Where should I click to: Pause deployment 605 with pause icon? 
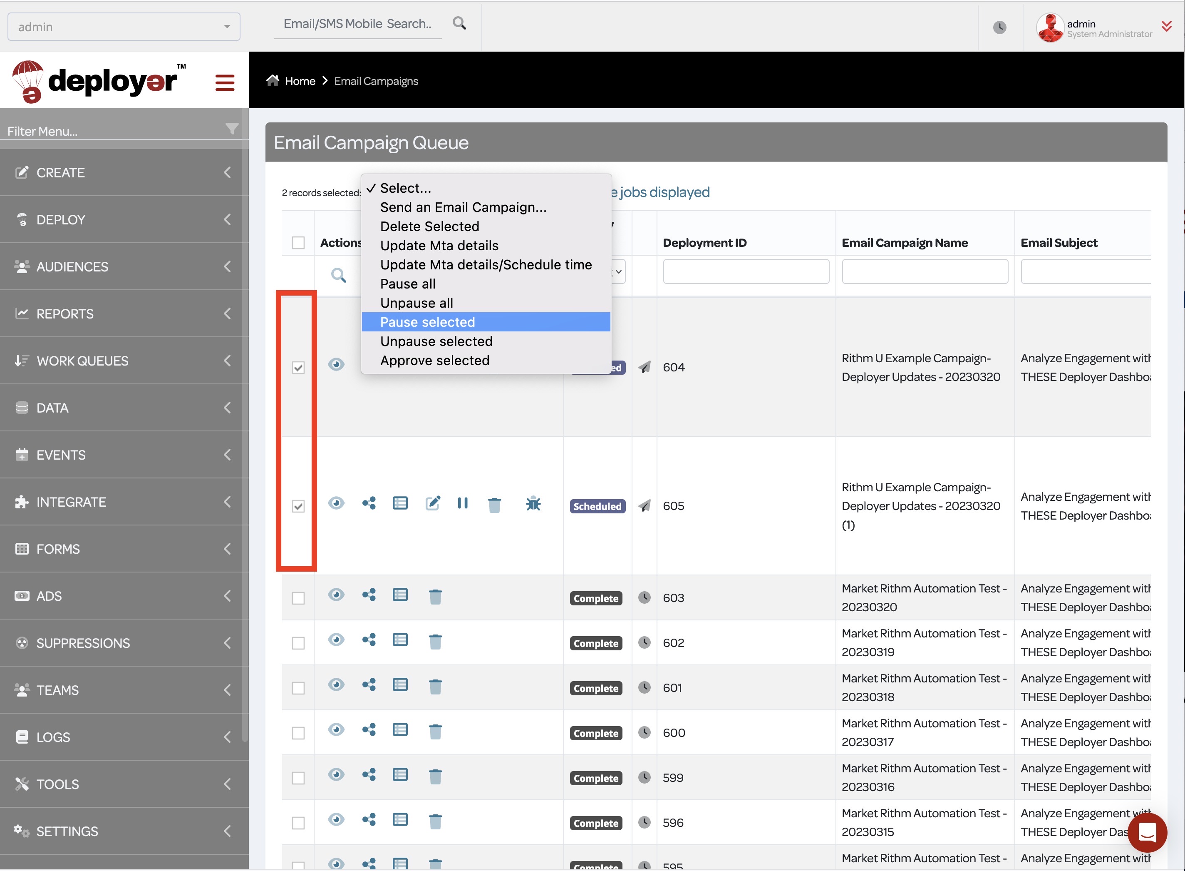[x=463, y=503]
